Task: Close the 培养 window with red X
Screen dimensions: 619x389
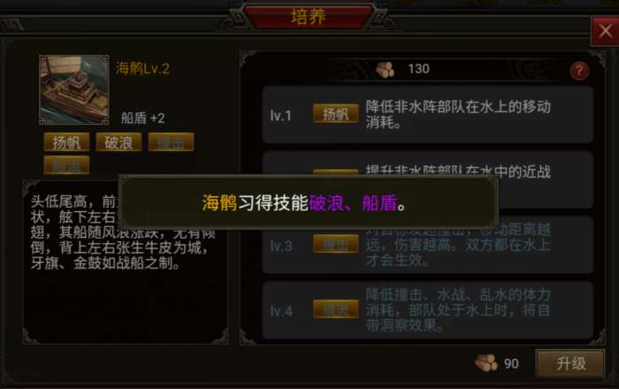Action: [x=605, y=31]
